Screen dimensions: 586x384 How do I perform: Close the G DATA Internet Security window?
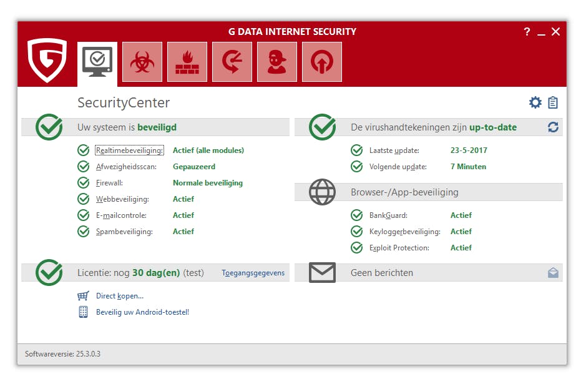coord(555,32)
